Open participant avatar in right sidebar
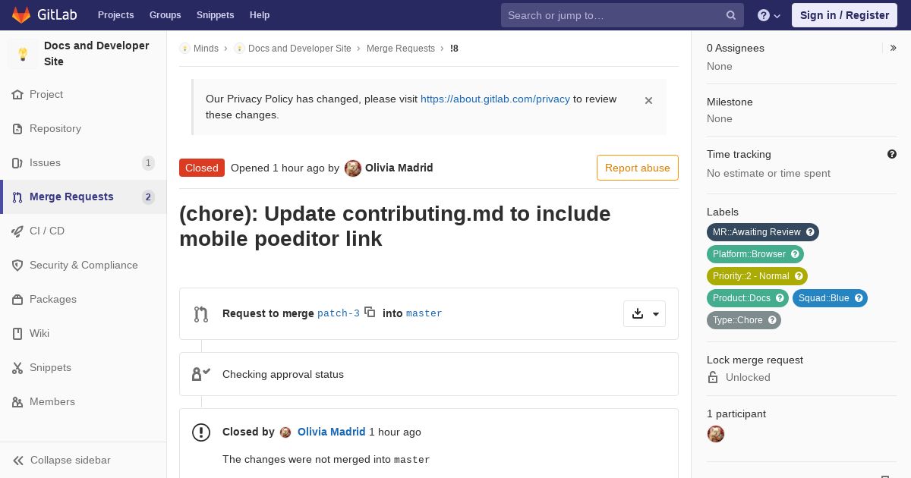 pos(715,434)
